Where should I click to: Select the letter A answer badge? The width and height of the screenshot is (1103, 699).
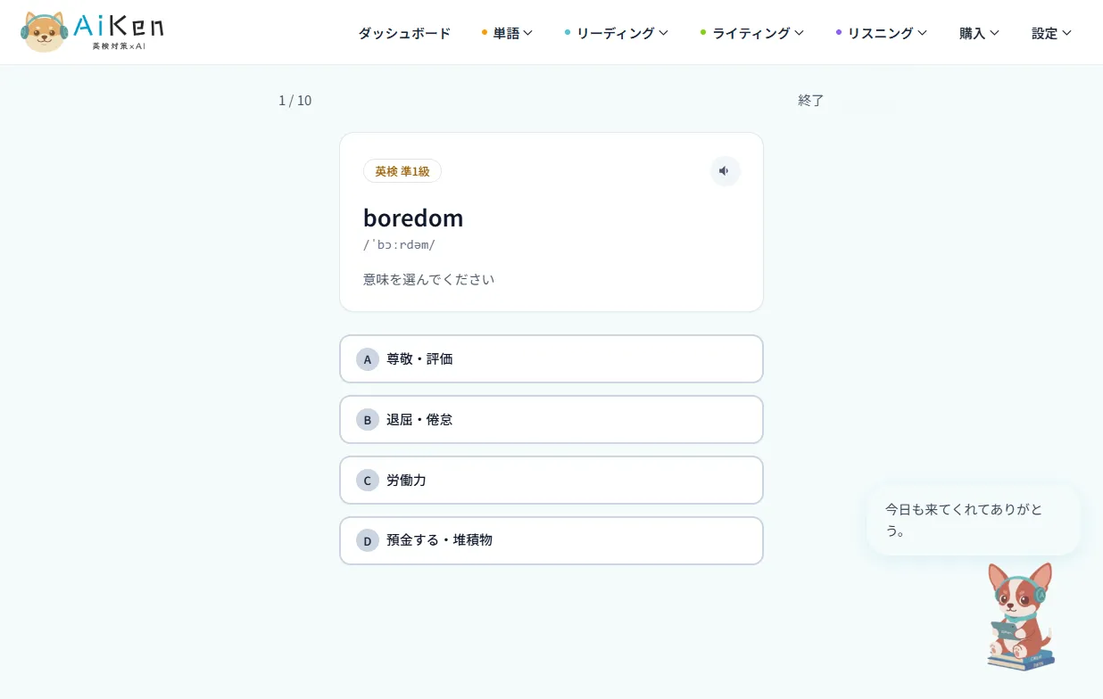coord(368,359)
